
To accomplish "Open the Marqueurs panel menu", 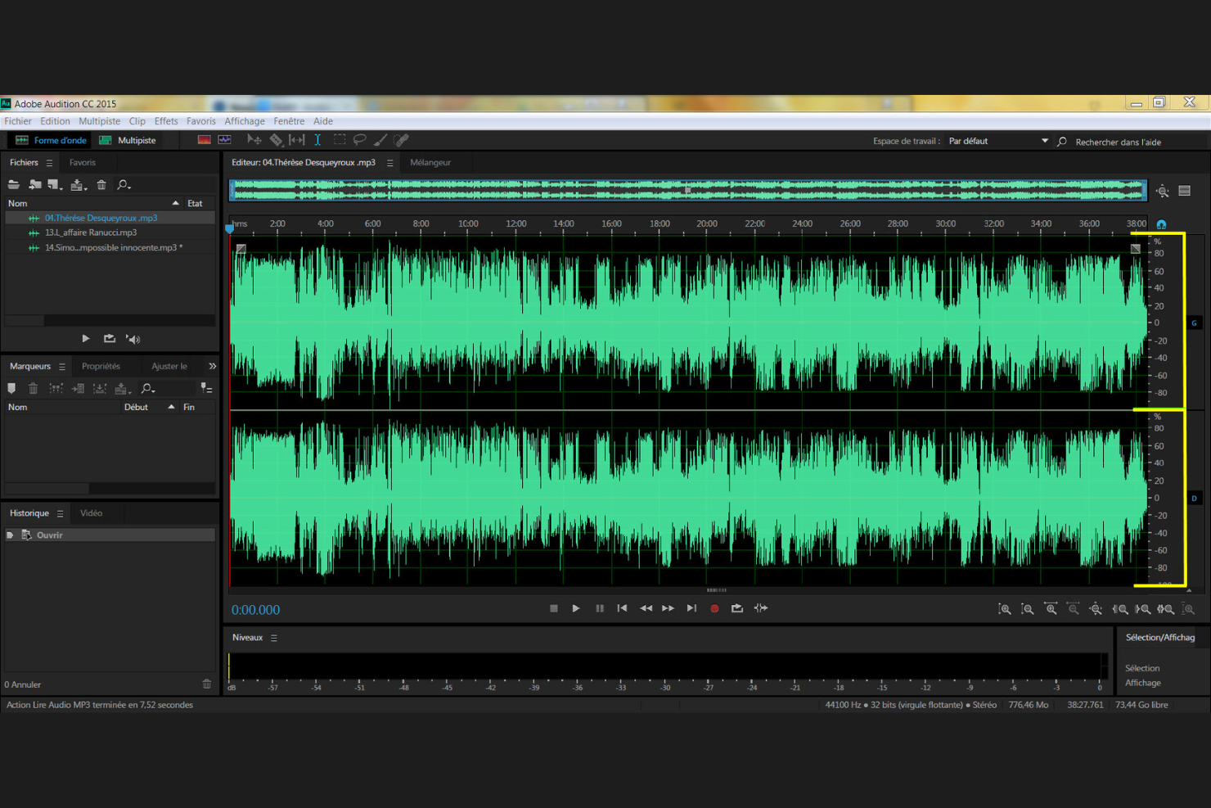I will tap(61, 366).
